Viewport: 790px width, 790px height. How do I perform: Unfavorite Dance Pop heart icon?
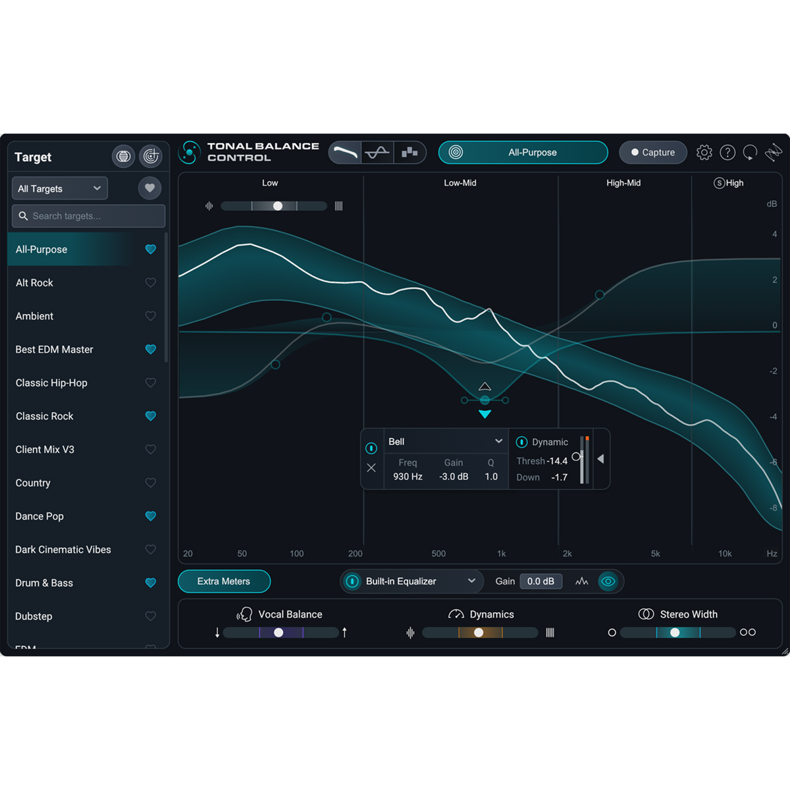tap(151, 516)
